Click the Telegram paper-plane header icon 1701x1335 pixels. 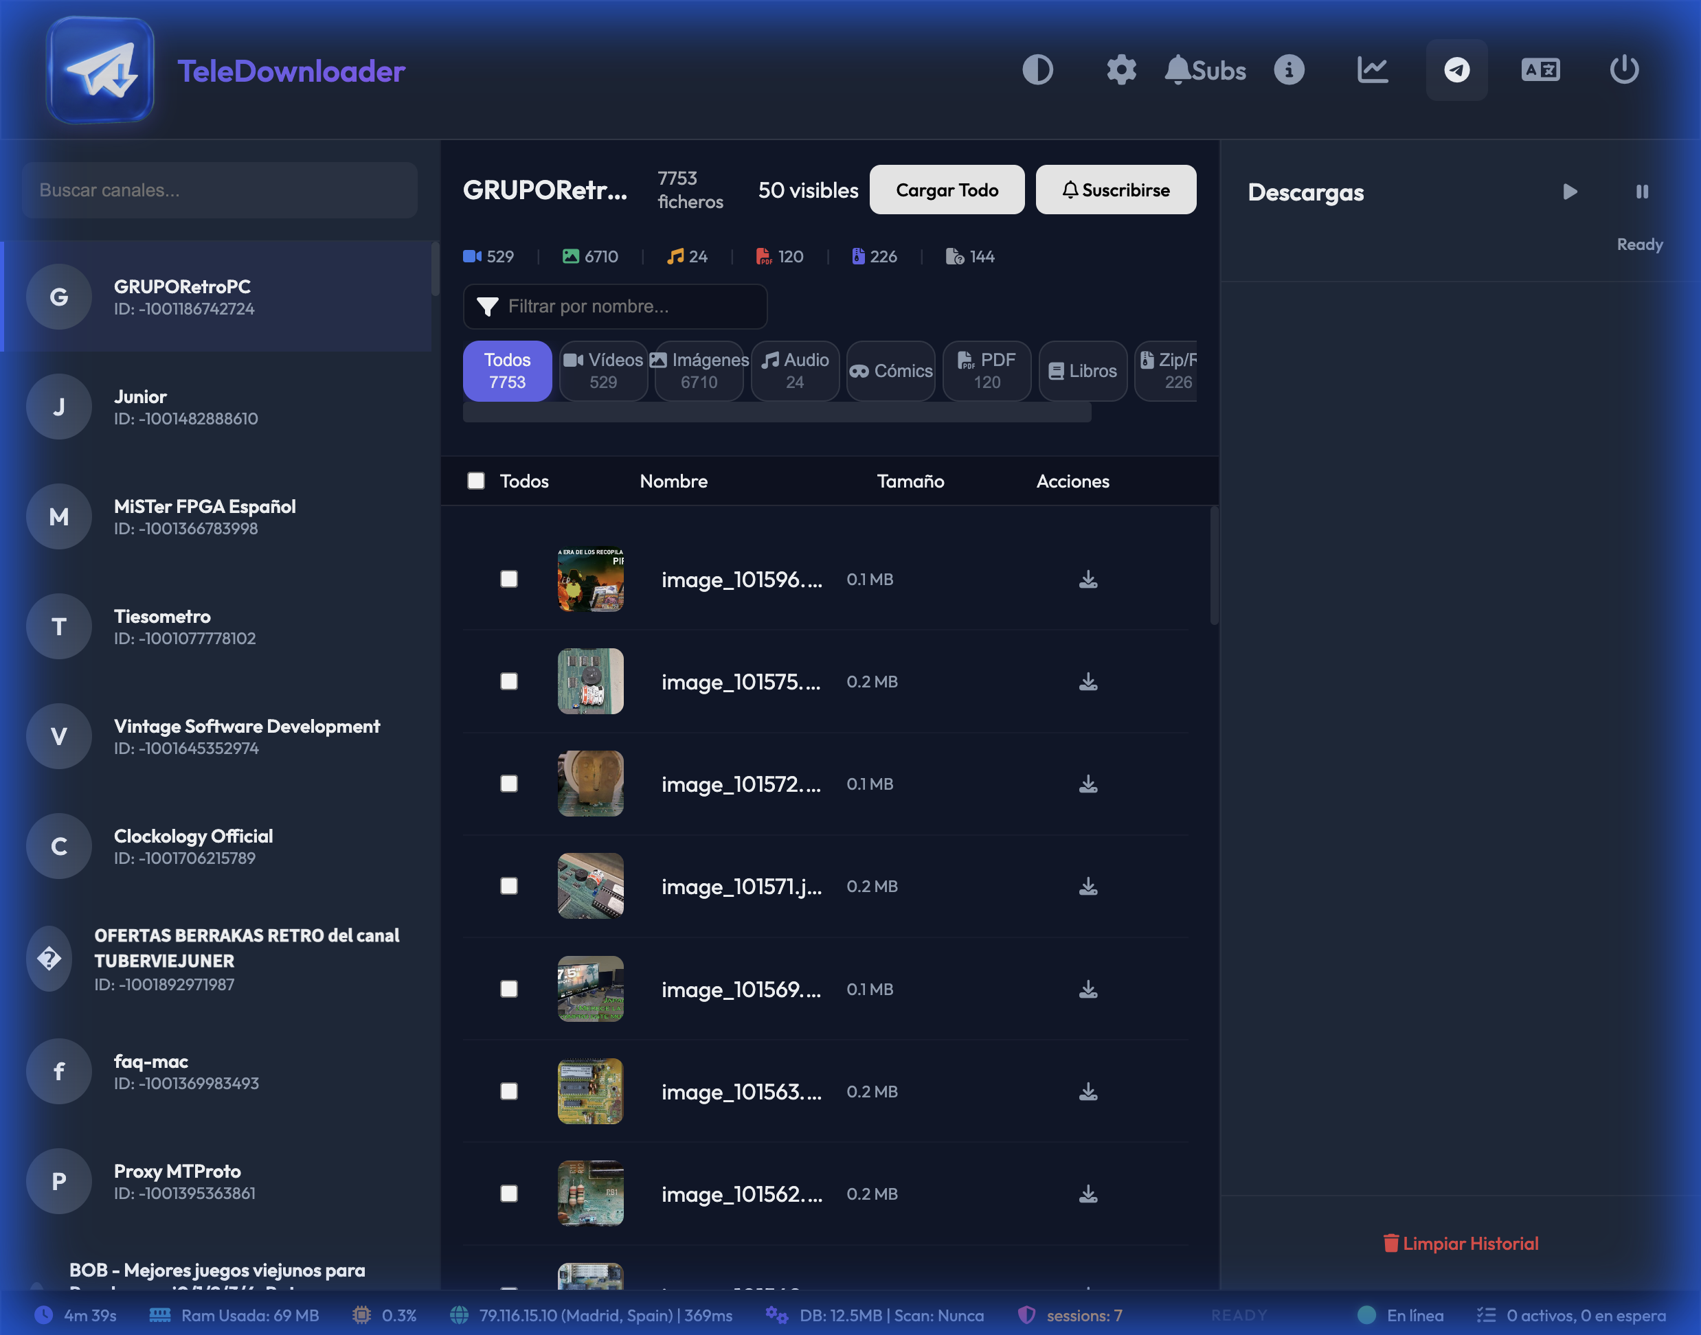tap(1456, 69)
